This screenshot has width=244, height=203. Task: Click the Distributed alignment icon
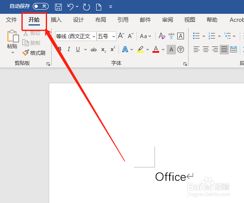coord(234,49)
